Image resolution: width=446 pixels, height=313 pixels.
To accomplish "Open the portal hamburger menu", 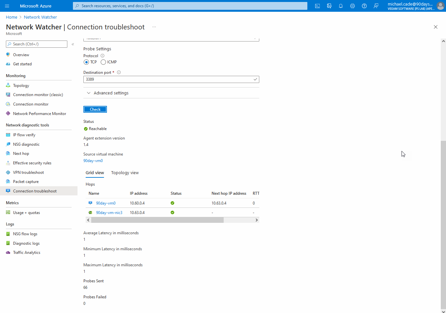I will point(7,6).
